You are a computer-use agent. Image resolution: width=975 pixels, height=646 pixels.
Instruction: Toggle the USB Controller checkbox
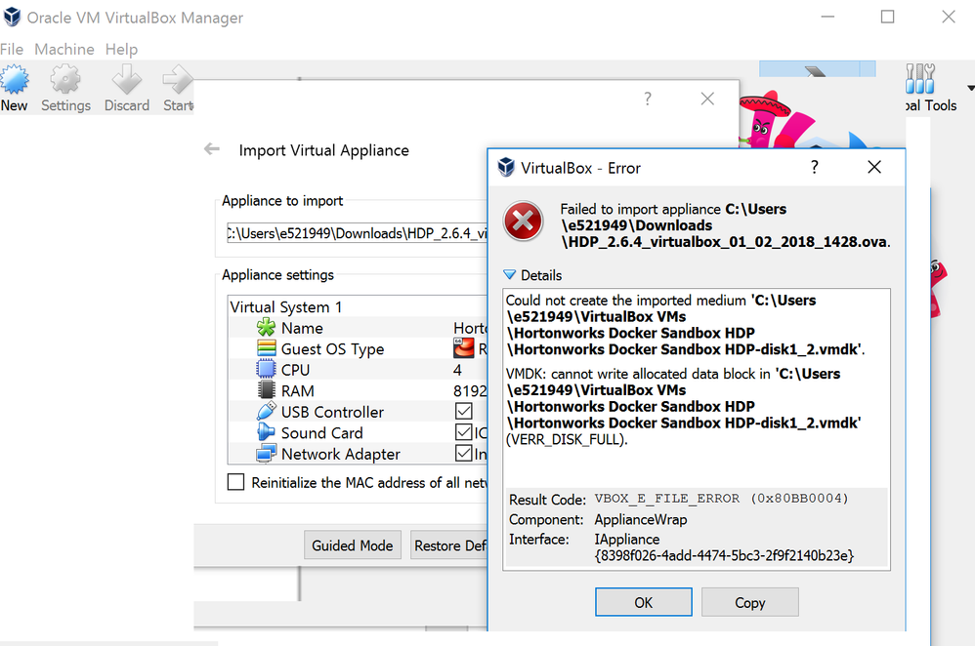point(464,411)
